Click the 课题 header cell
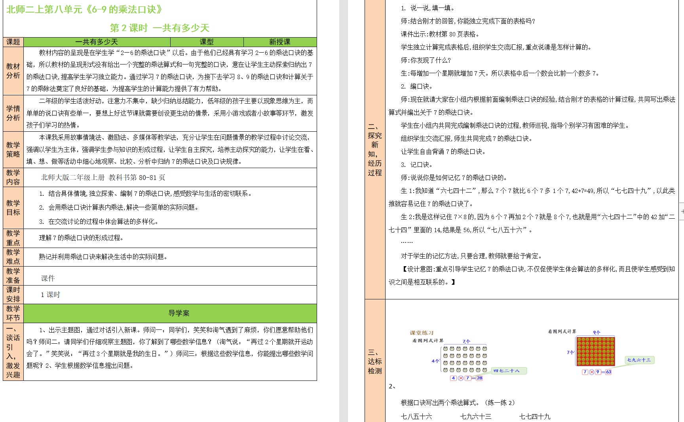This screenshot has width=684, height=422. click(13, 42)
